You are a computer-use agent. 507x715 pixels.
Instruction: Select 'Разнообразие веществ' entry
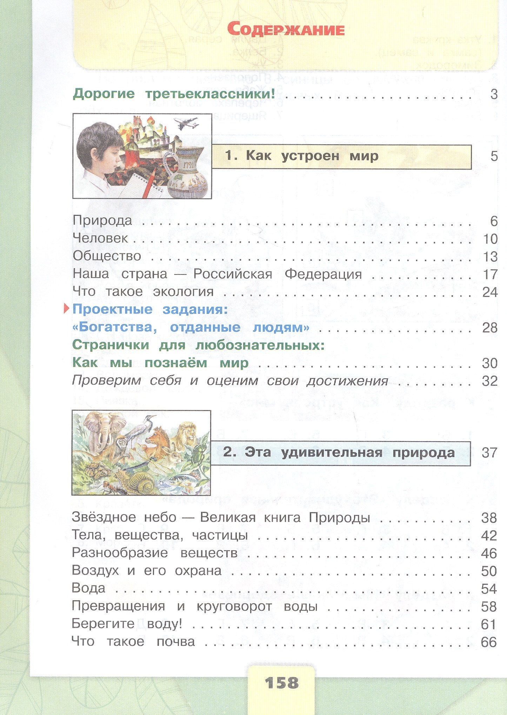click(x=155, y=553)
